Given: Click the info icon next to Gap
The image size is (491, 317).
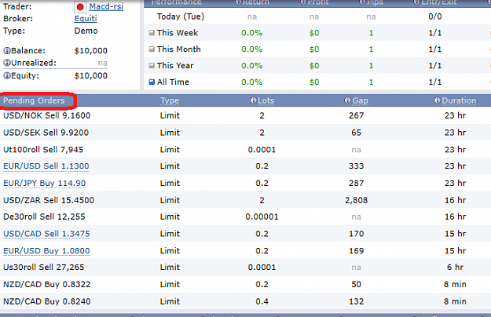Looking at the screenshot, I should pos(347,100).
